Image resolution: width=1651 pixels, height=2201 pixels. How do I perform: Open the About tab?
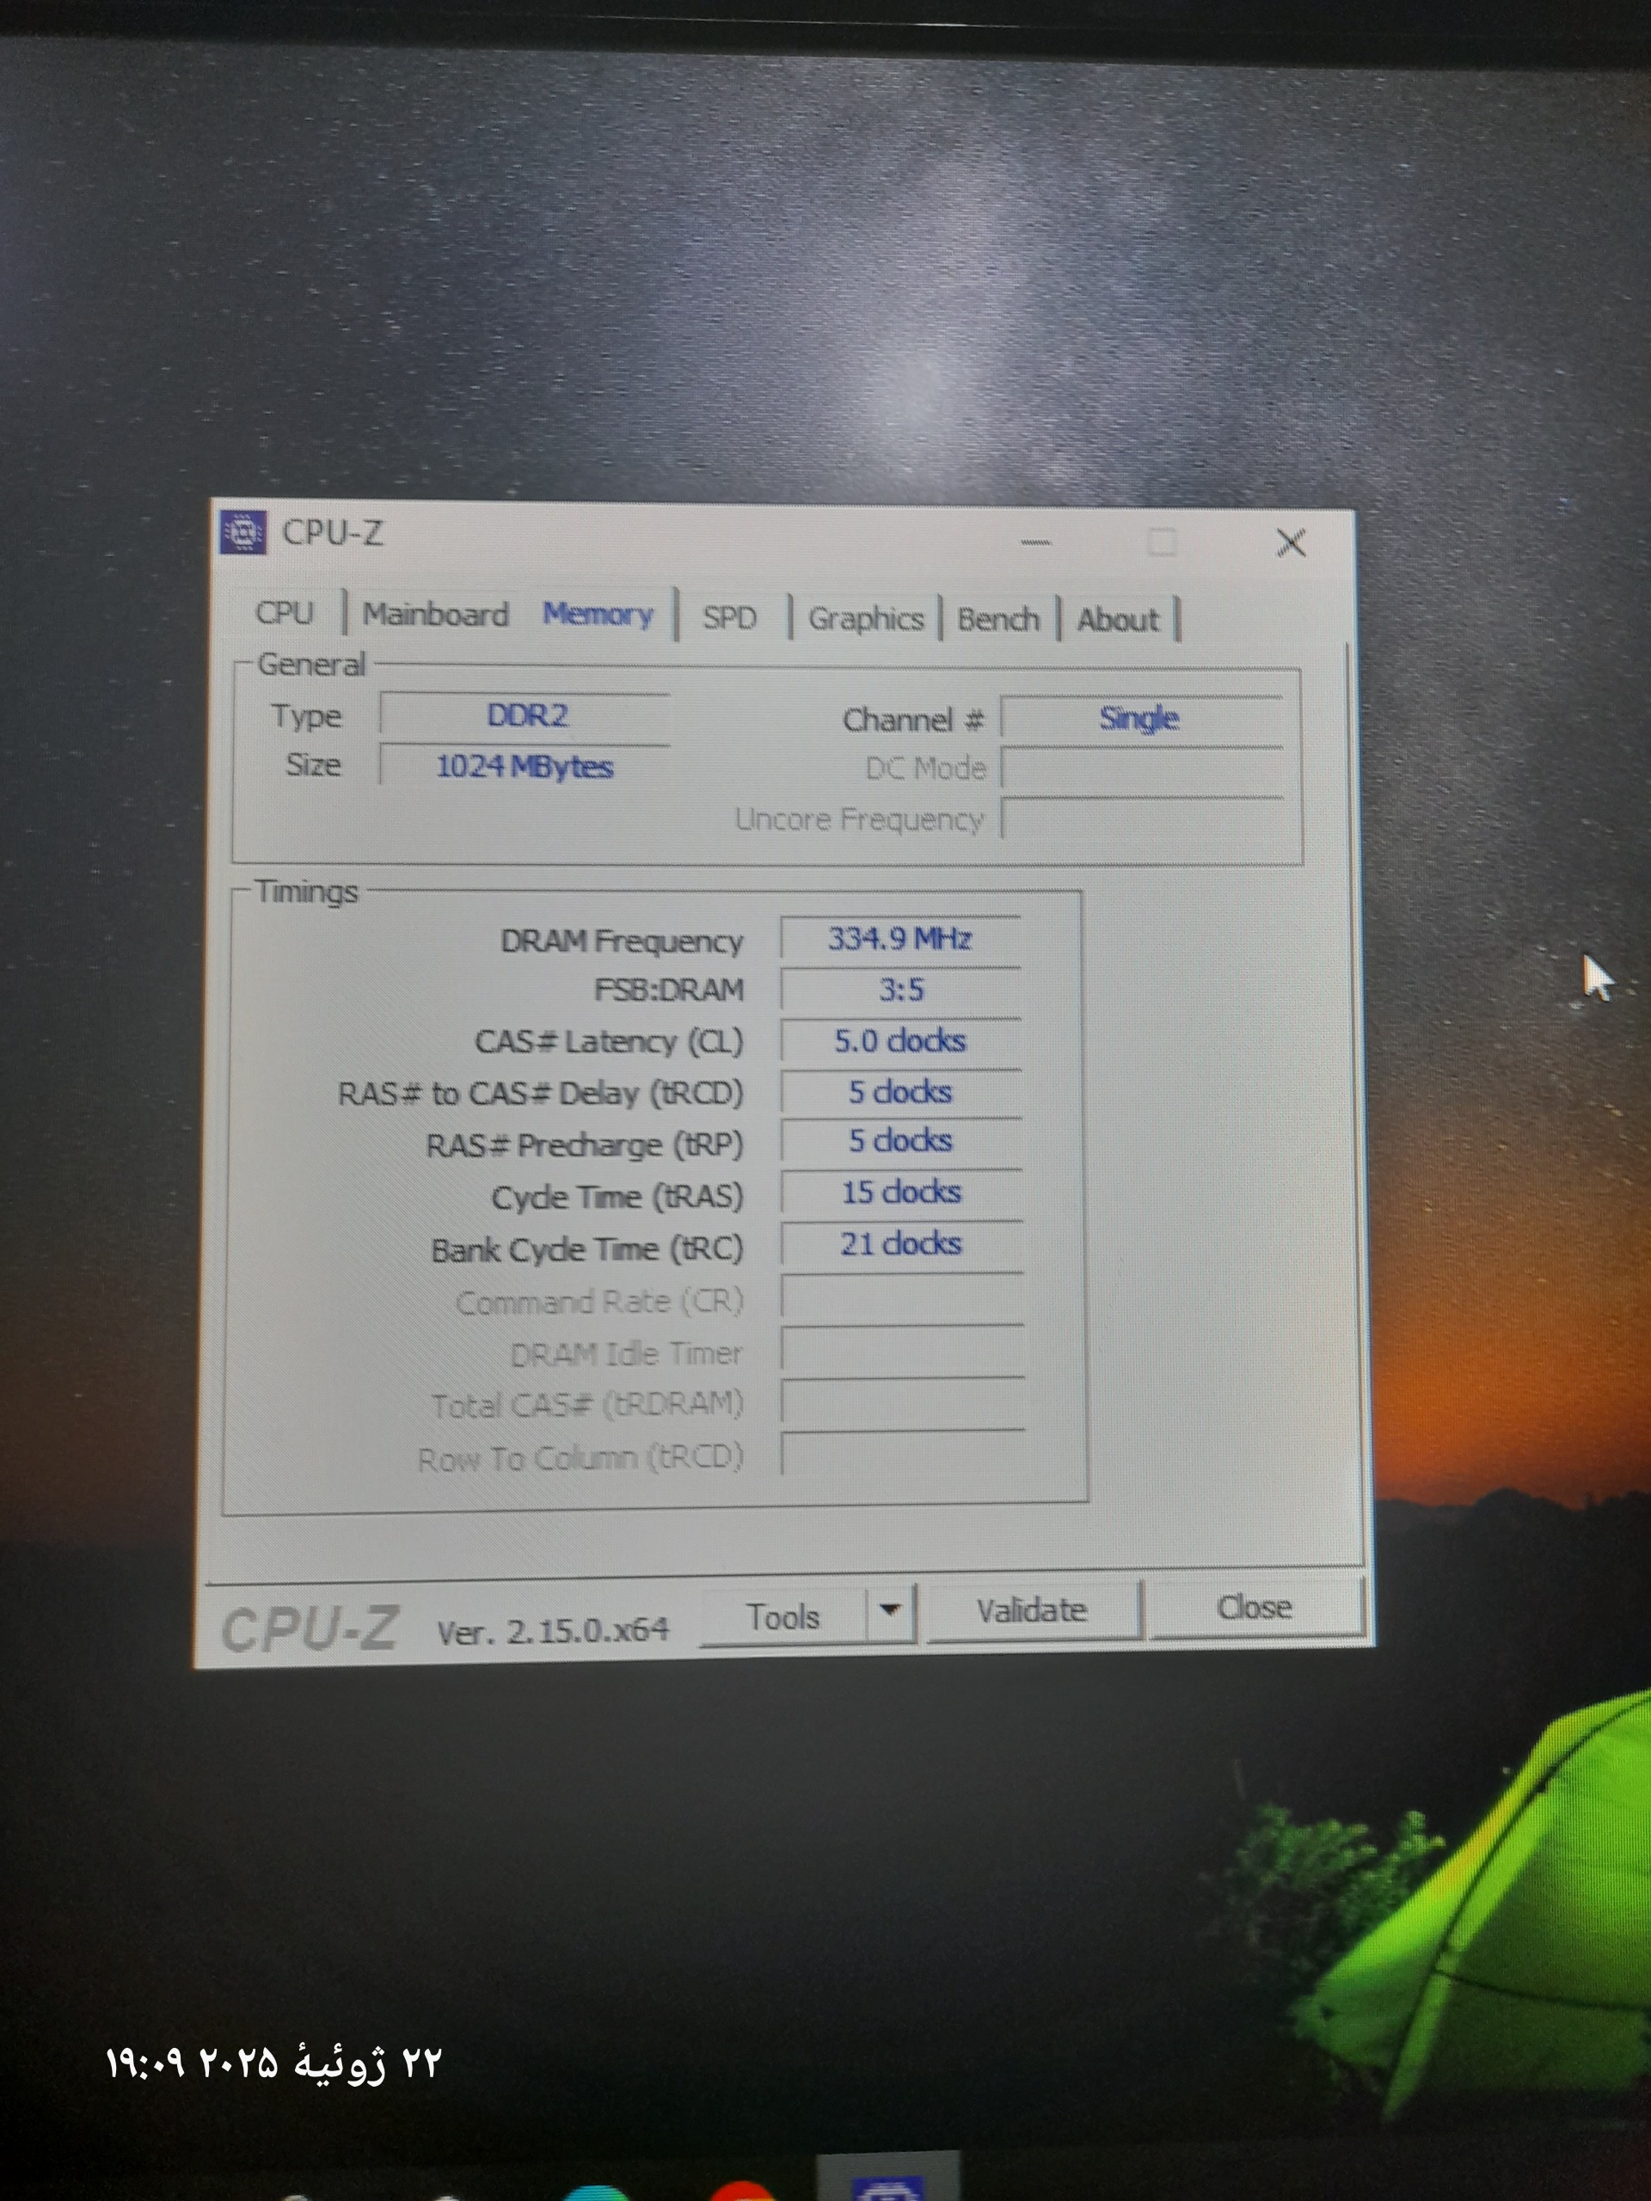[x=1118, y=620]
